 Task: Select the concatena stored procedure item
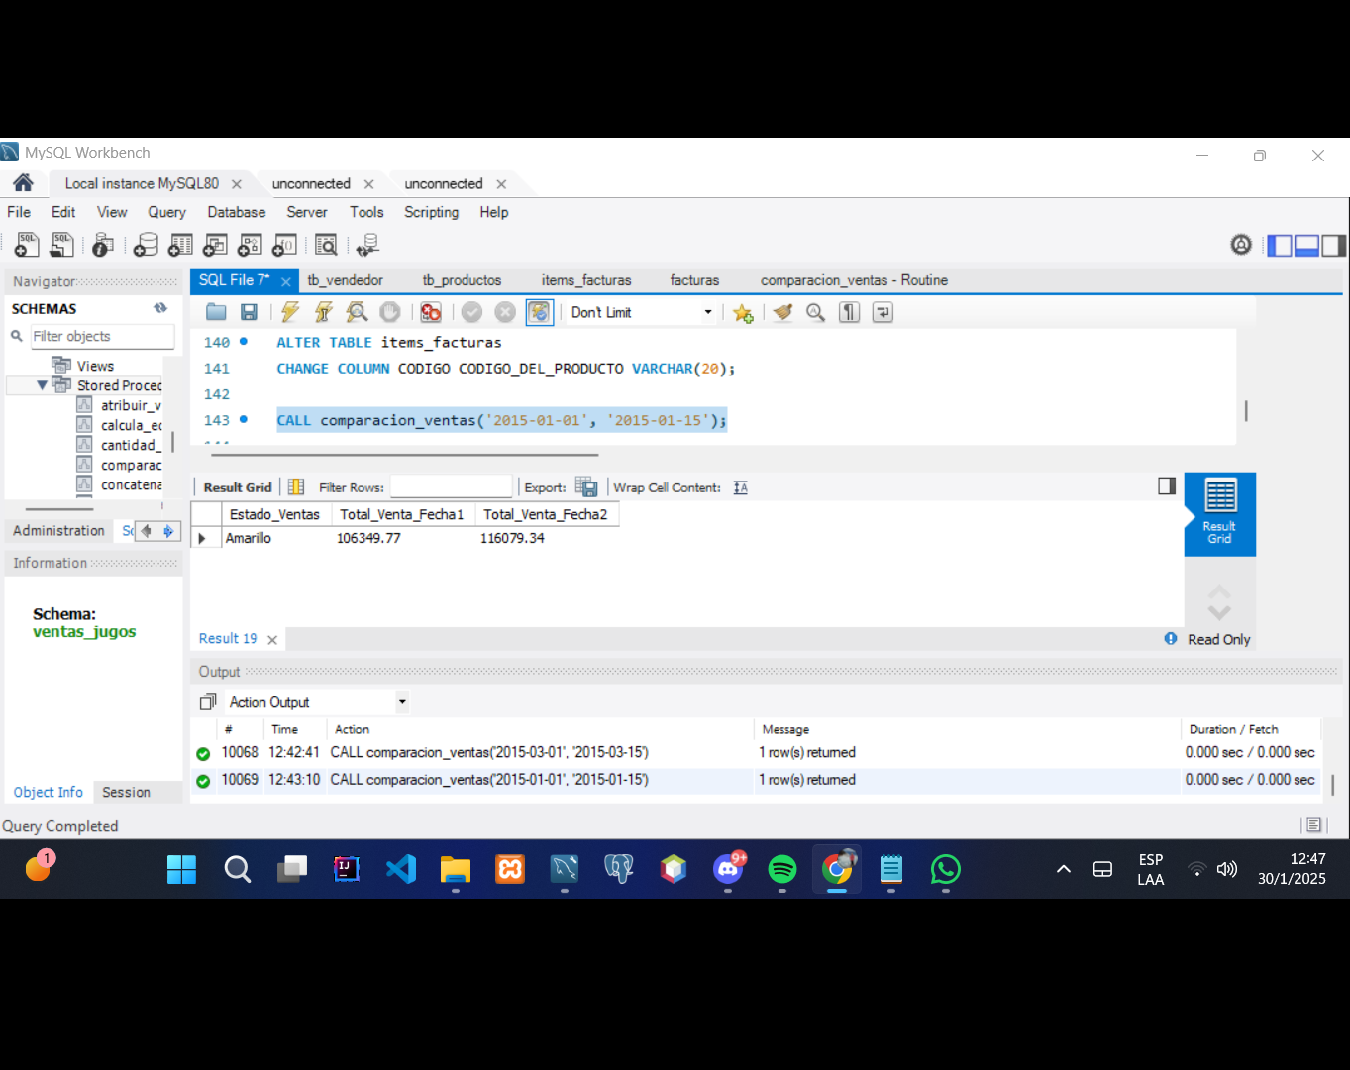click(x=131, y=484)
